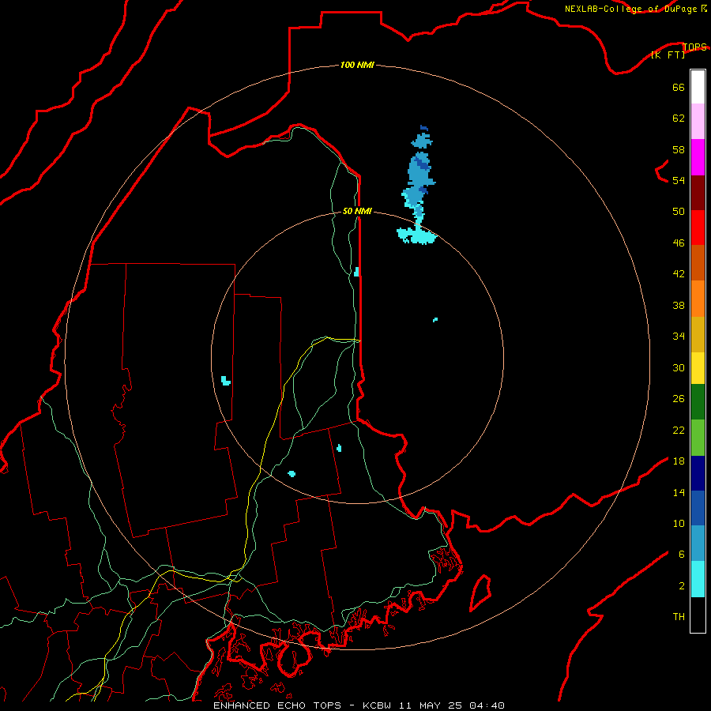The width and height of the screenshot is (711, 711).
Task: Click the small island outline off the southeast coast
Action: click(480, 593)
